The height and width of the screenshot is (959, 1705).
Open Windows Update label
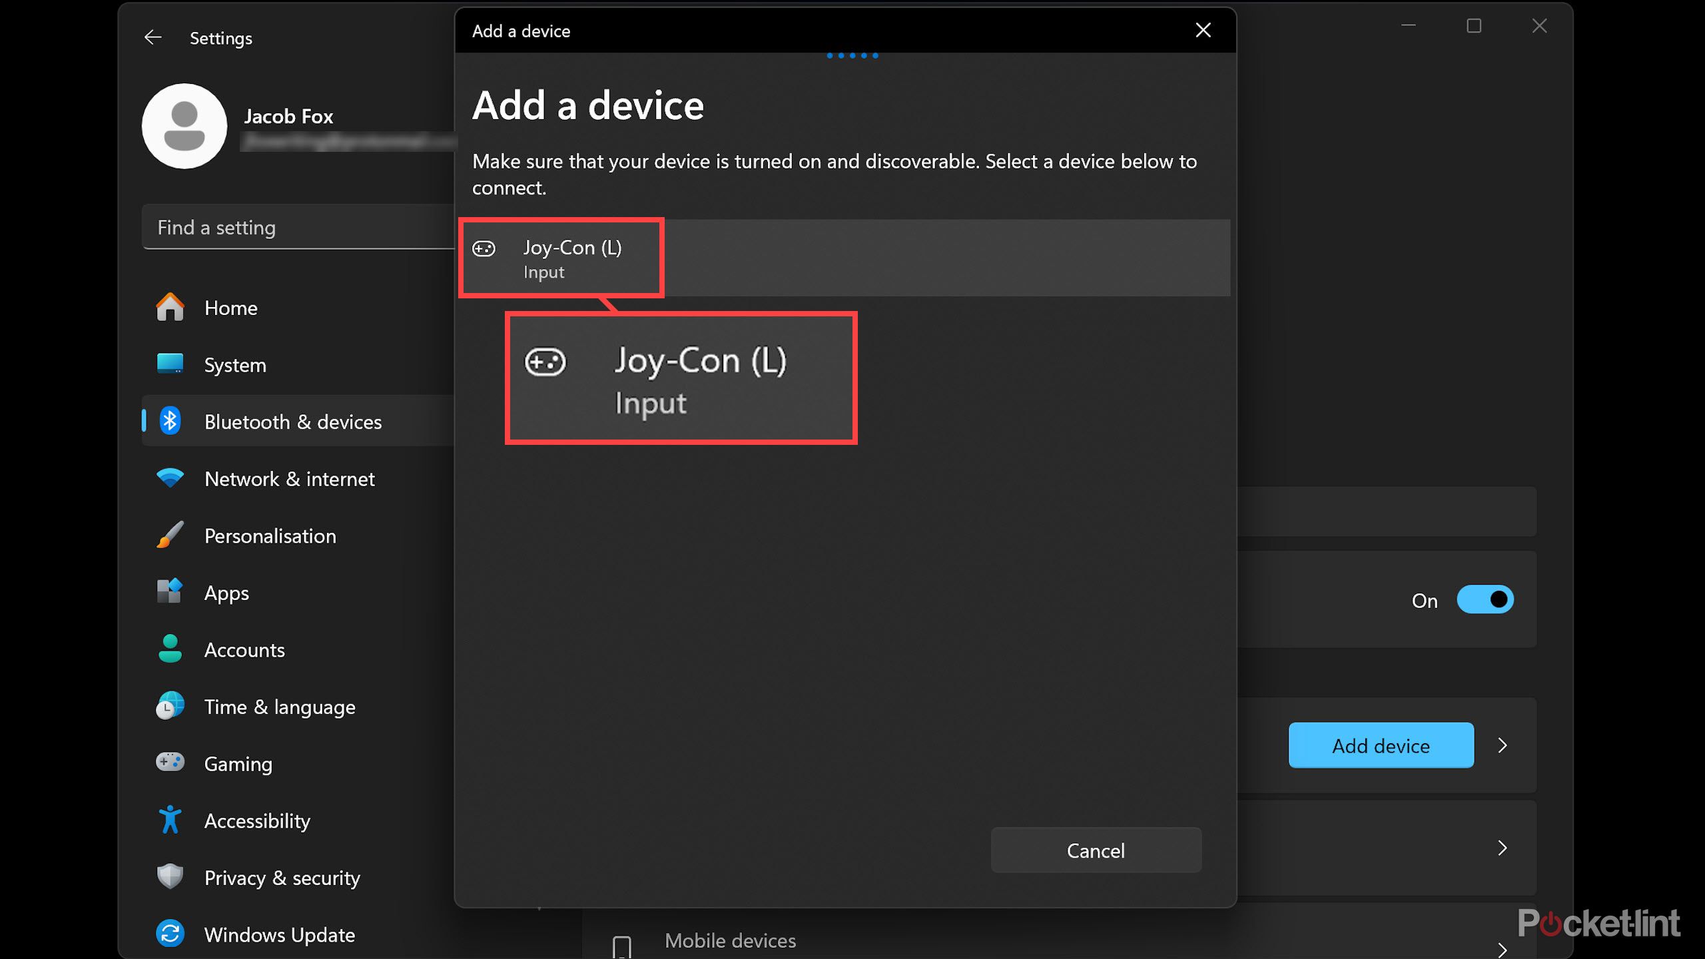click(x=280, y=935)
